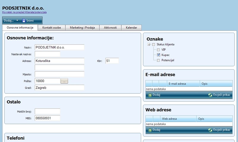The height and width of the screenshot is (142, 238).
Task: Click the Kbr field showing 51
Action: tap(112, 61)
